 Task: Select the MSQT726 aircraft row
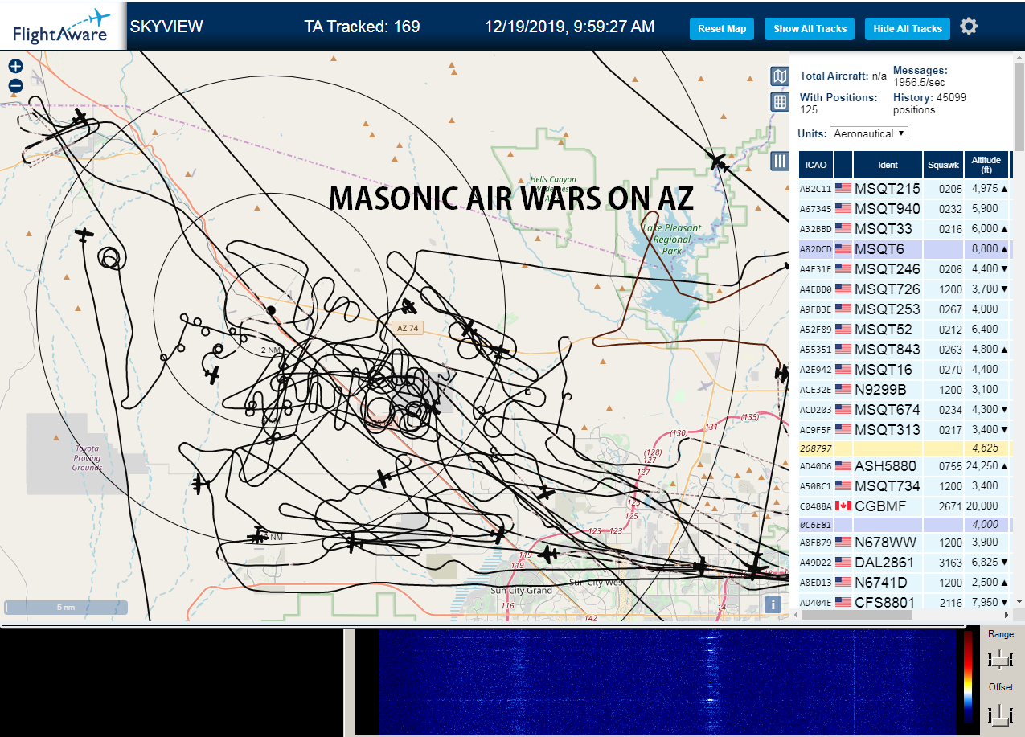click(x=905, y=289)
